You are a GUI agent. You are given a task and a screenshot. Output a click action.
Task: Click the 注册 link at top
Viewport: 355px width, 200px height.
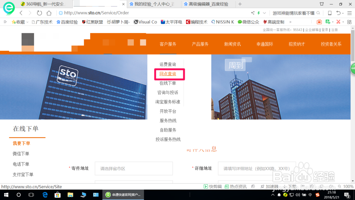(334, 30)
